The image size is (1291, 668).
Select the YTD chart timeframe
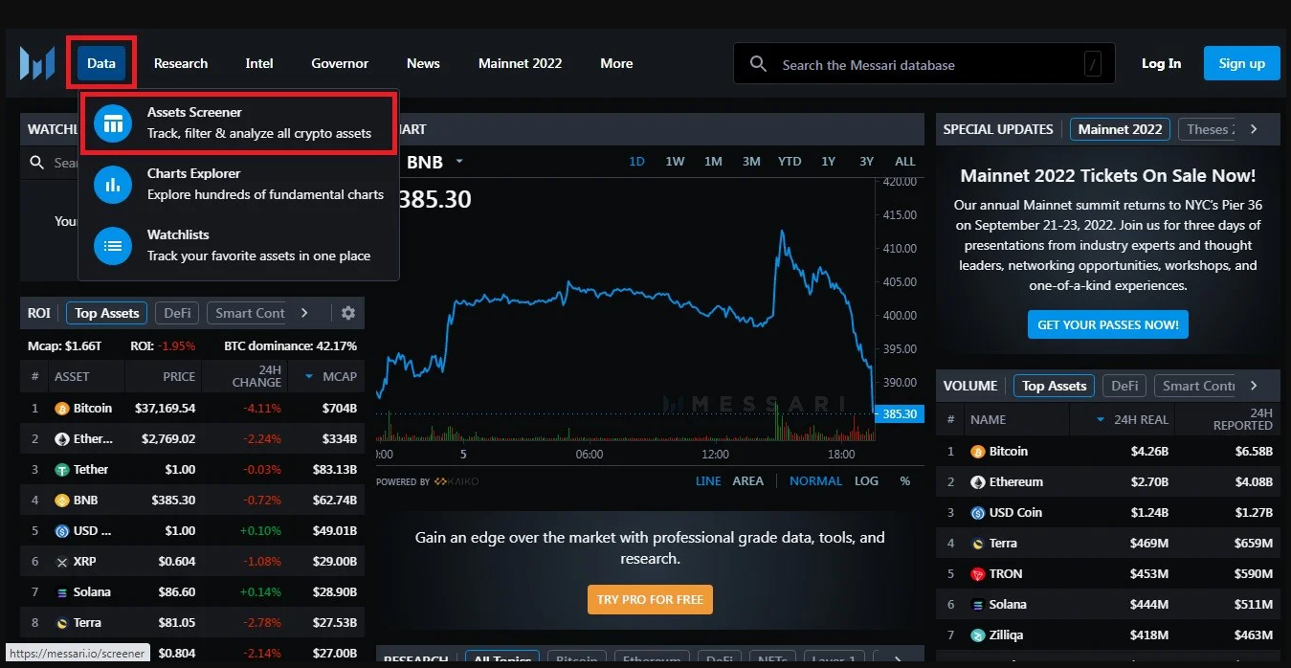[x=790, y=161]
